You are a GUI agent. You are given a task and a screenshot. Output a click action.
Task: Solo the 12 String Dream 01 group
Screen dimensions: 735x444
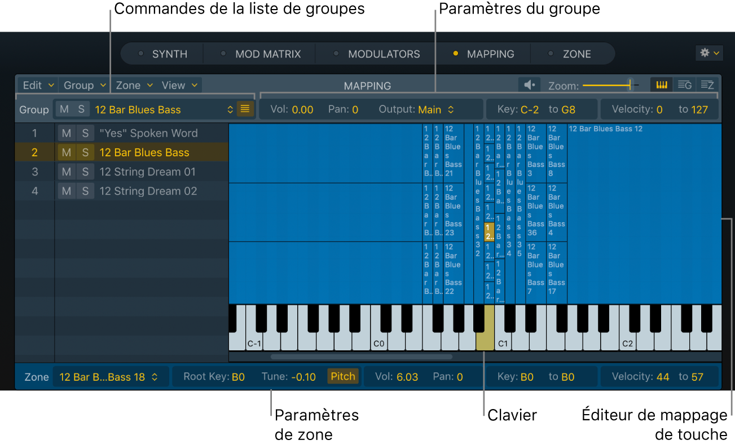click(x=85, y=172)
